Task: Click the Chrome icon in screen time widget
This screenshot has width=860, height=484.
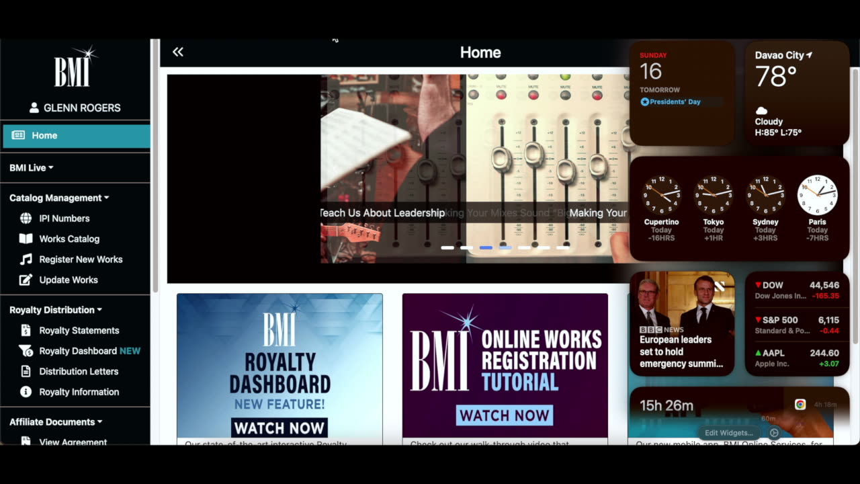Action: (800, 404)
